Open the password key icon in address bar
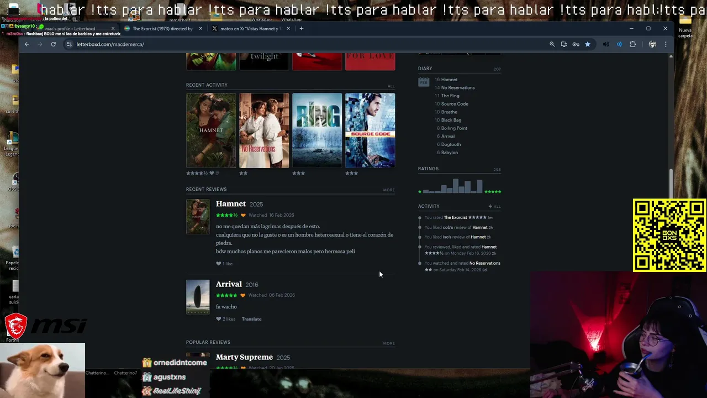The width and height of the screenshot is (707, 398). tap(576, 44)
